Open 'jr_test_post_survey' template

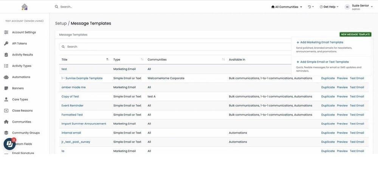point(76,142)
